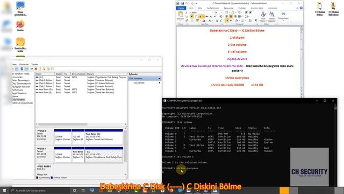The image size is (344, 194).
Task: Click the superscript icon in Word ribbon
Action: (215, 17)
